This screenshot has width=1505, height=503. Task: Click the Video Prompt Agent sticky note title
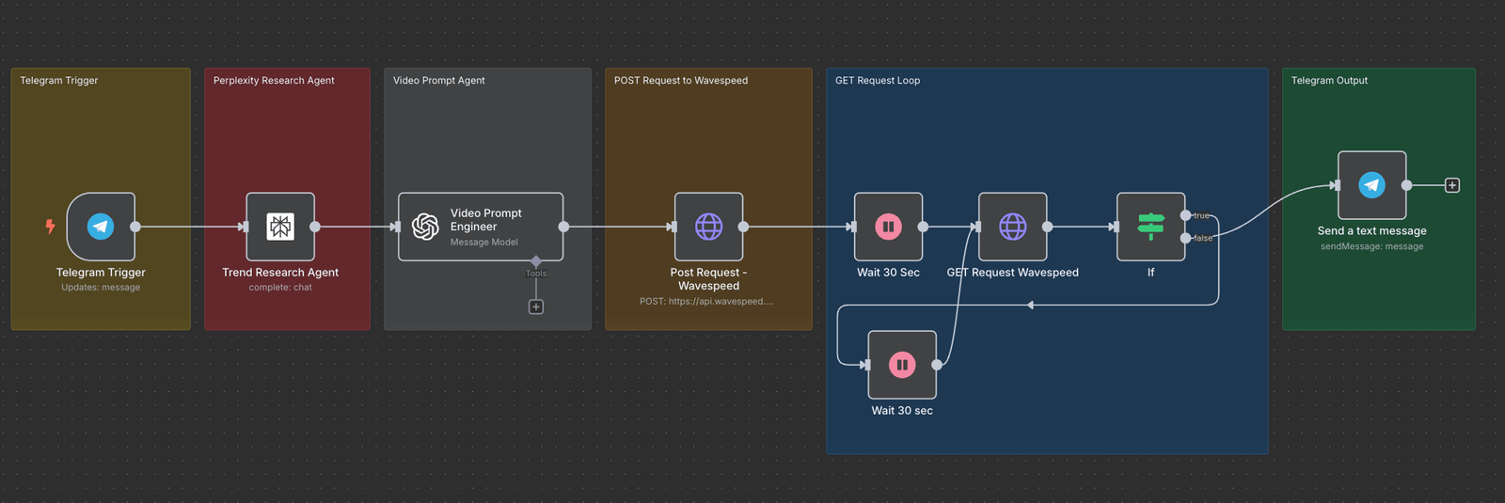tap(439, 81)
